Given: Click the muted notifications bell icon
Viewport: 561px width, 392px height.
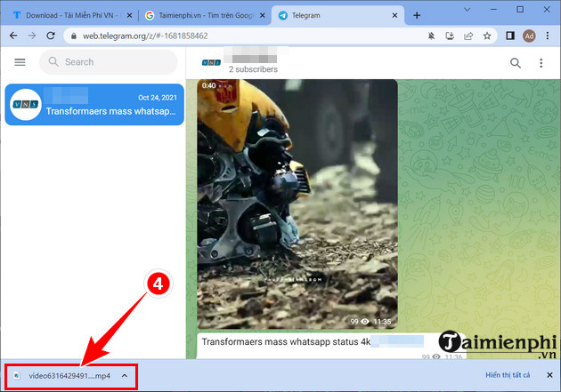Looking at the screenshot, I should pos(432,36).
